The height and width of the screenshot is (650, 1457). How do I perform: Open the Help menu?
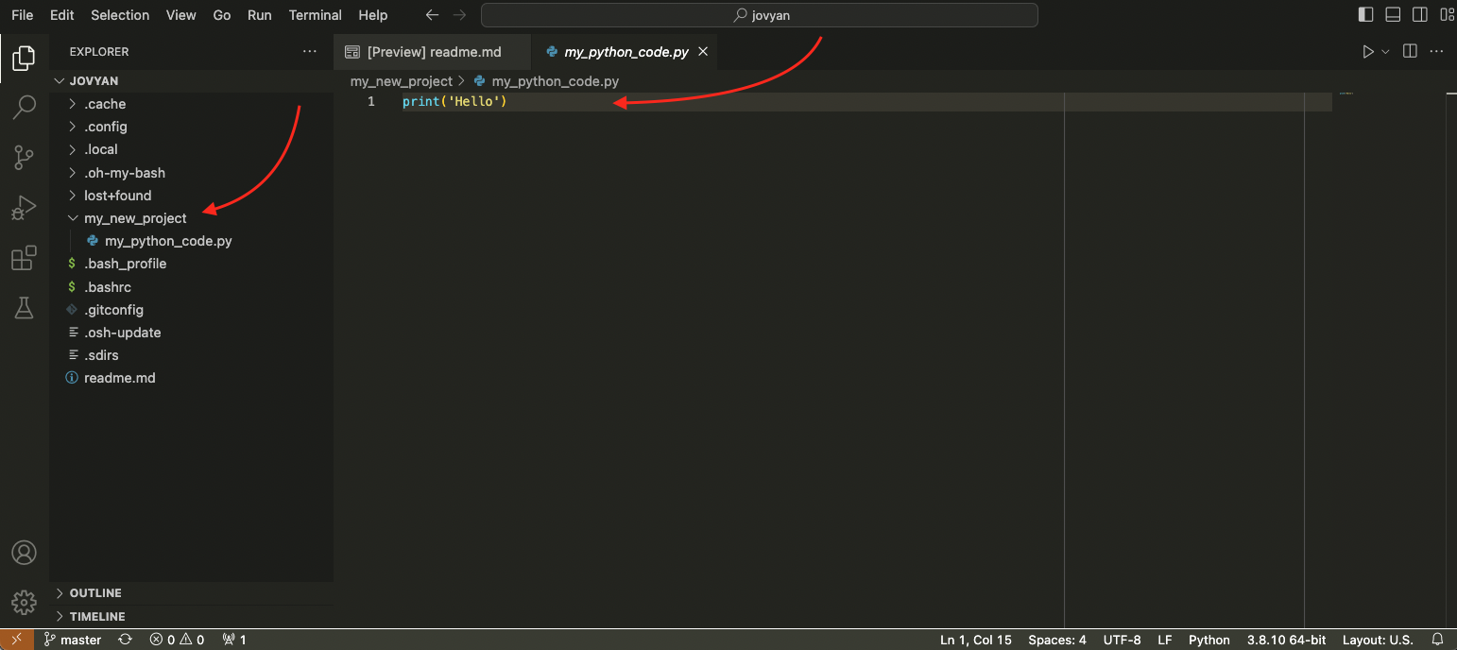[x=373, y=15]
